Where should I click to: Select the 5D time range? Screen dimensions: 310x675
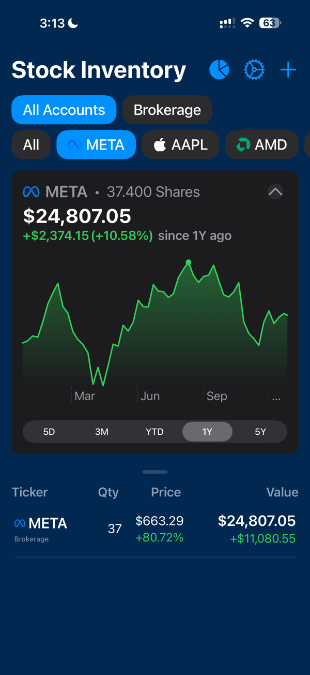point(49,431)
